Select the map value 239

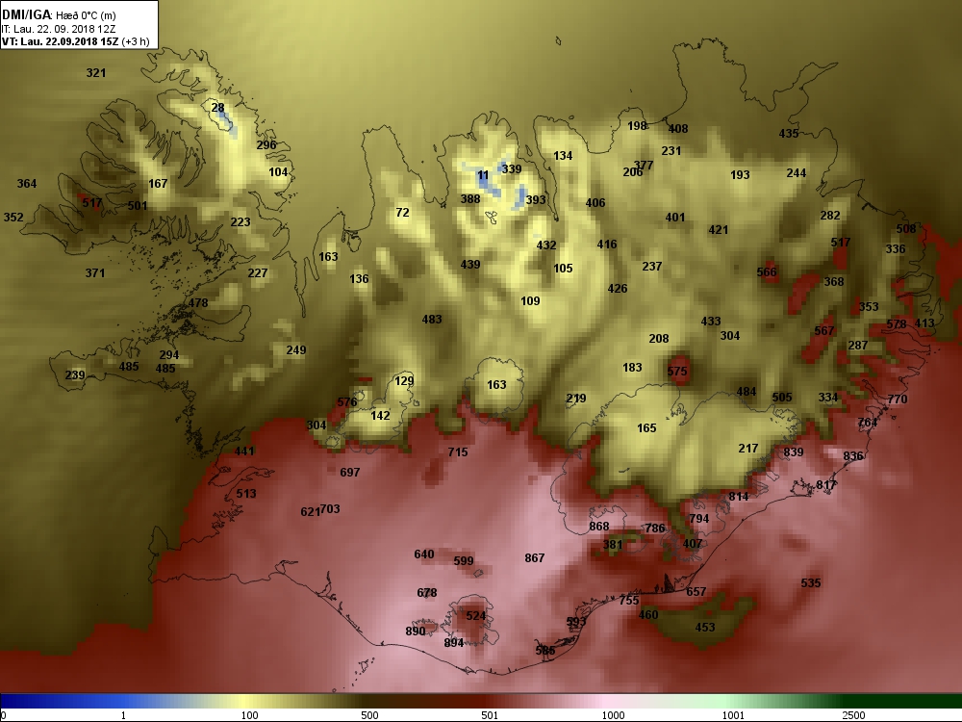[x=75, y=375]
